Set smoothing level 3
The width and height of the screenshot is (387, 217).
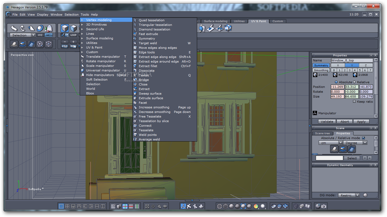click(349, 70)
